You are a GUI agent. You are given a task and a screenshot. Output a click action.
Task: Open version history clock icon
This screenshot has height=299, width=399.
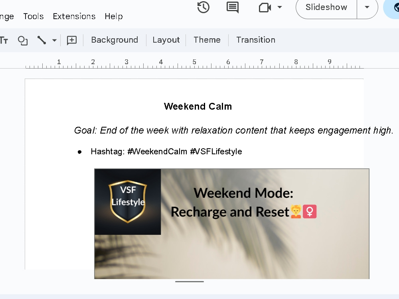(203, 7)
